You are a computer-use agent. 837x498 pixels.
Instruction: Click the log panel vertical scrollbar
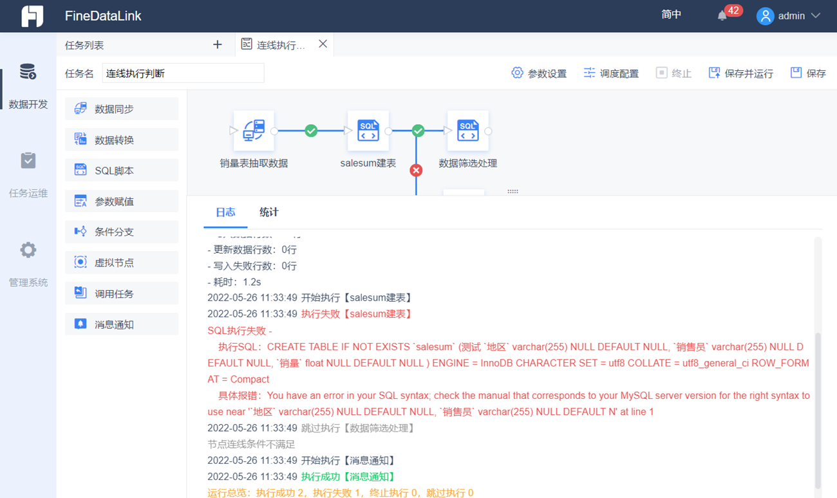[818, 410]
